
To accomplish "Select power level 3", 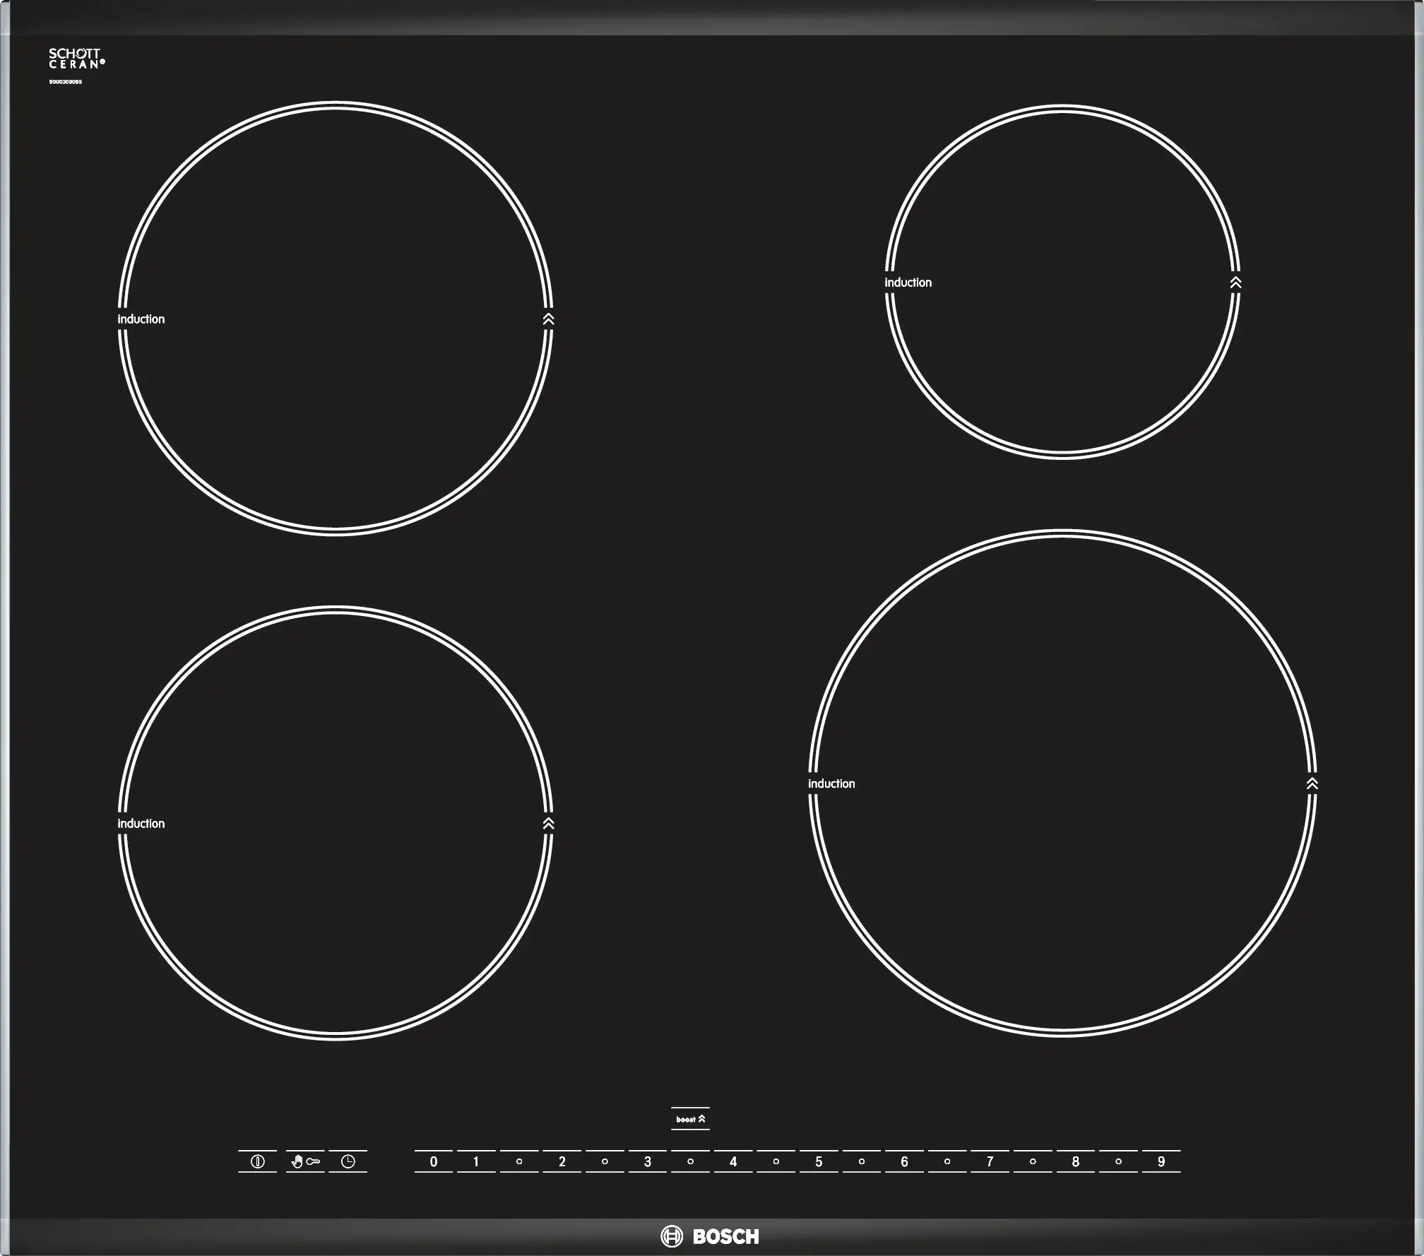I will click(x=648, y=1161).
